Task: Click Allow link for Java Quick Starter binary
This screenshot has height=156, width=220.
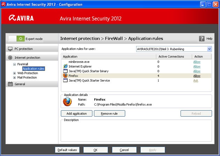Action: coord(197,71)
